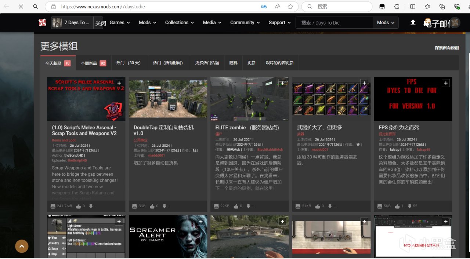This screenshot has width=470, height=259.
Task: Click file size icon on Script's Melee Arsenal card
Action: pos(53,206)
